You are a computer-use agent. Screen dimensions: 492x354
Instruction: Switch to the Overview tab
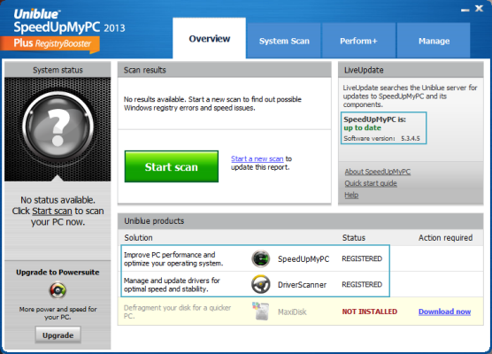click(210, 38)
